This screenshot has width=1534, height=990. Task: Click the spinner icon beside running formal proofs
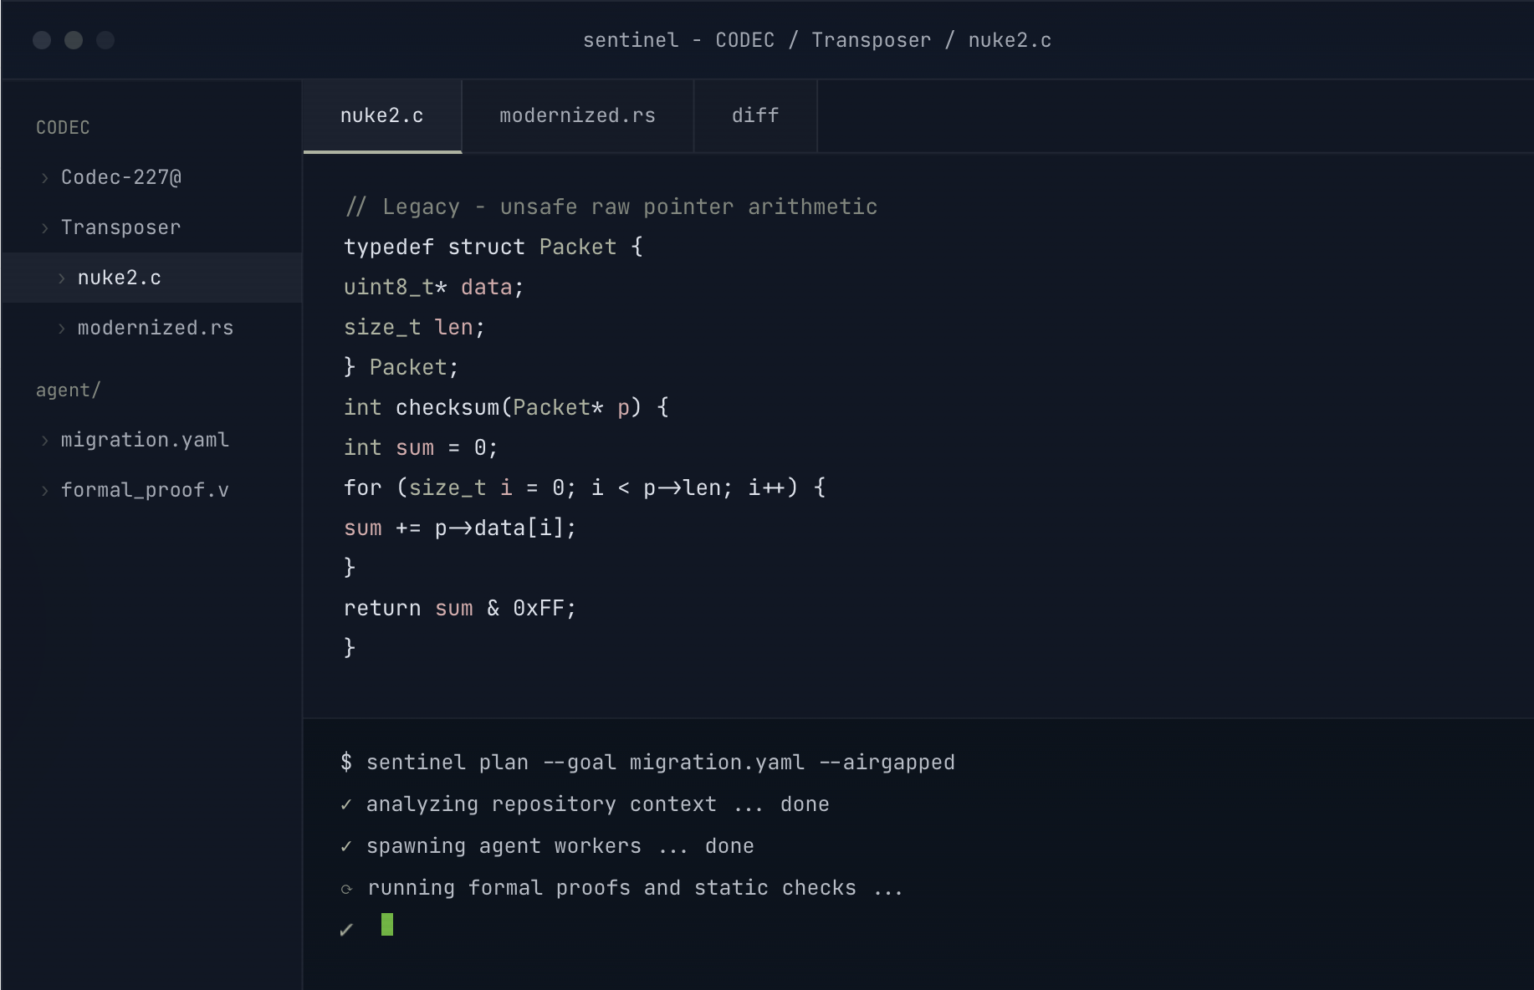tap(346, 890)
